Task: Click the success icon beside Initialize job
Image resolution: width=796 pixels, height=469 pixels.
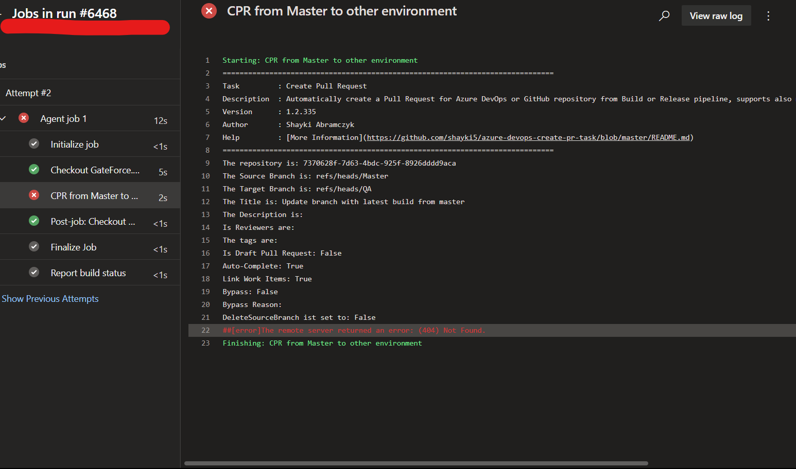Action: [34, 143]
